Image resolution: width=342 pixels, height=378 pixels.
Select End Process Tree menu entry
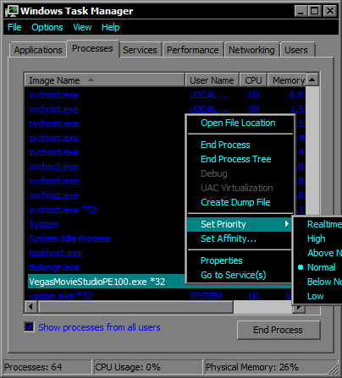(235, 159)
